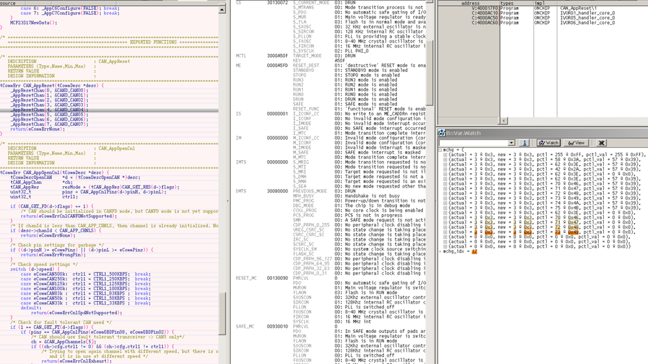Click the SAFE_MC register value 00930010

pyautogui.click(x=278, y=326)
